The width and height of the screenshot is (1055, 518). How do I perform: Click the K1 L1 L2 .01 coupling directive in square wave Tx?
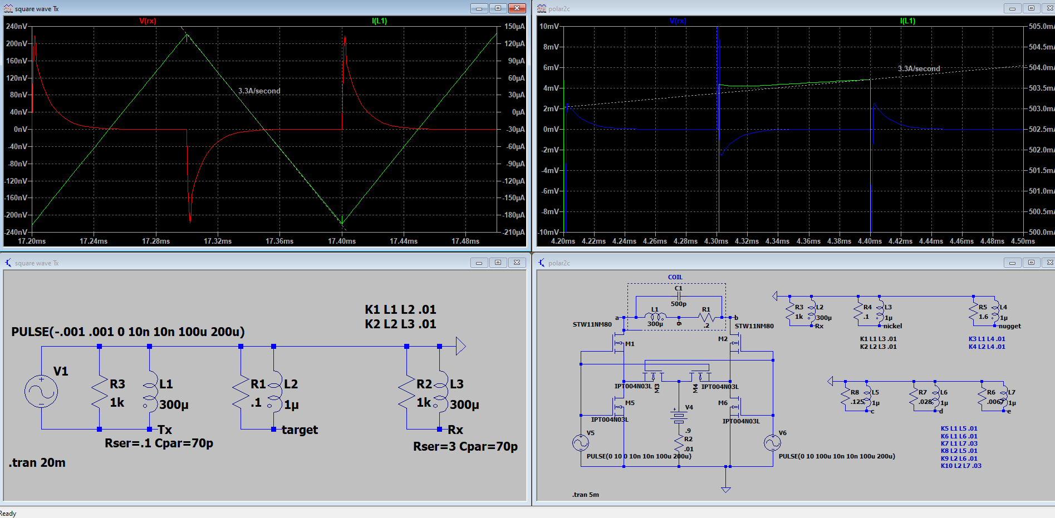(x=400, y=310)
